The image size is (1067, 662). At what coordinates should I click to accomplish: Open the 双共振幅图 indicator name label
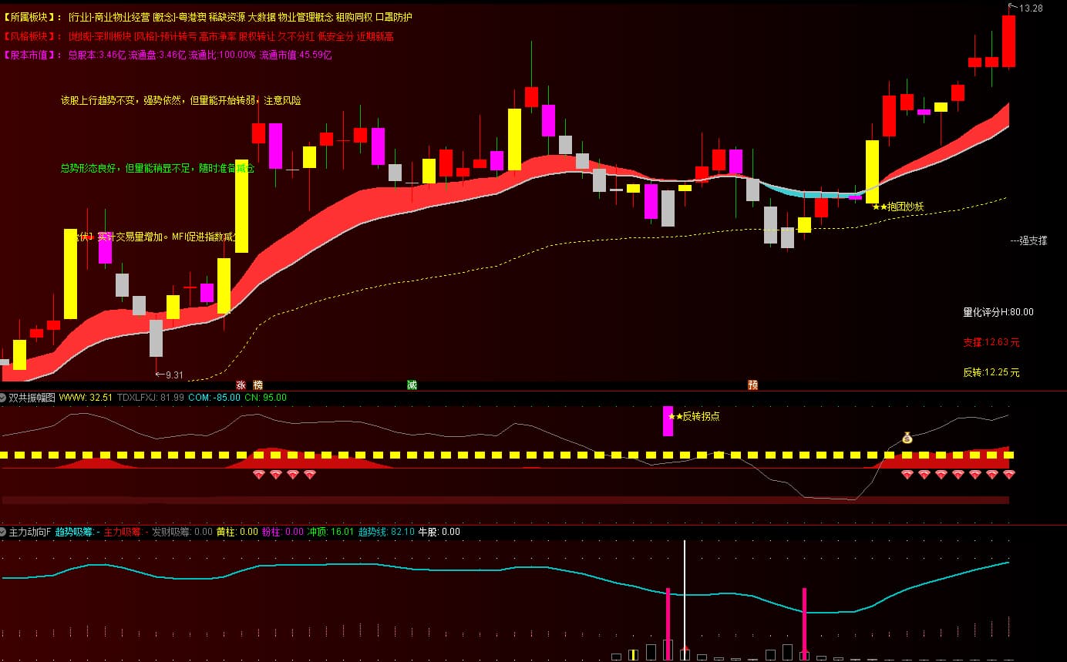click(32, 398)
